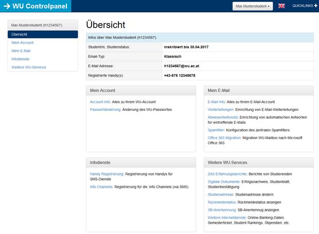
Task: Click the Student/in, Studienstatus label
Action: click(x=109, y=47)
